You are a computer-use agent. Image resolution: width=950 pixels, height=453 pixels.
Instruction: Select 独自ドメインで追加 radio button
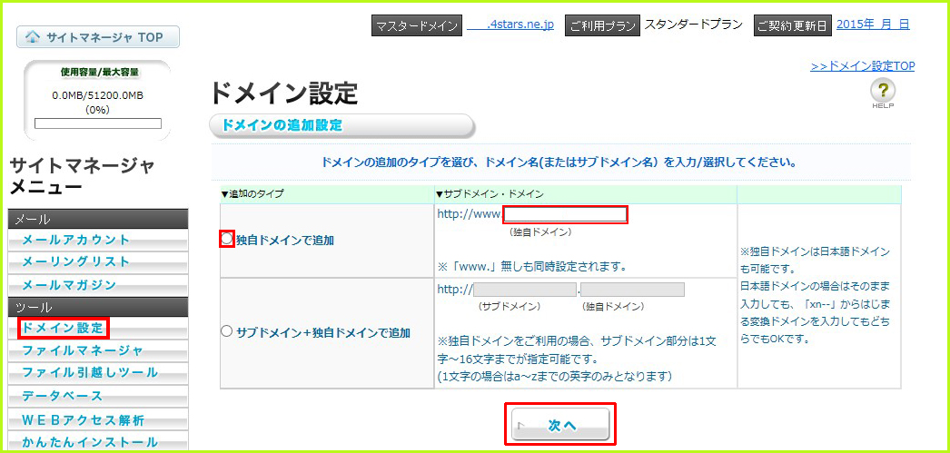pos(227,240)
